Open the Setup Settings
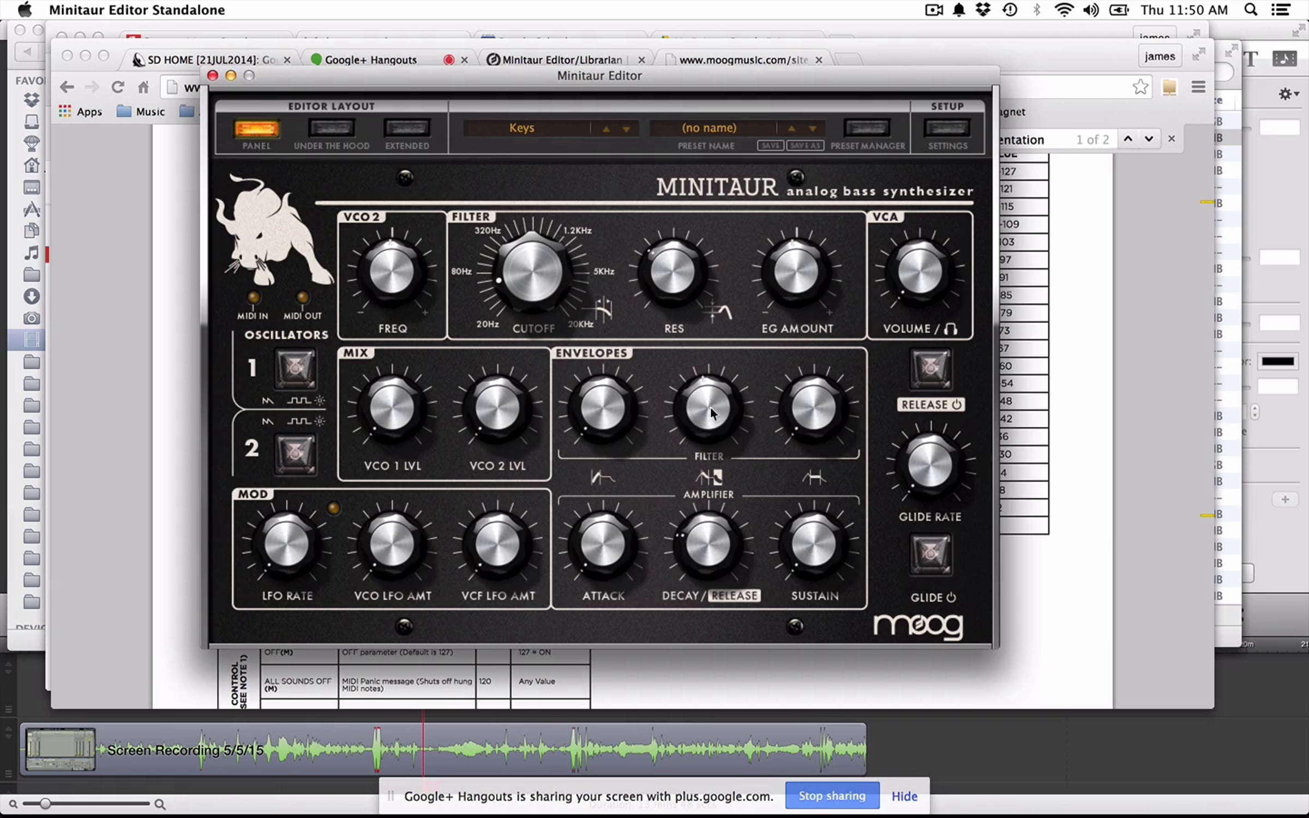 click(947, 129)
